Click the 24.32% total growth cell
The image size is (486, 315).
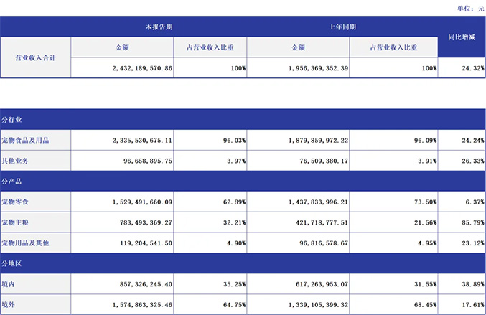(x=462, y=67)
